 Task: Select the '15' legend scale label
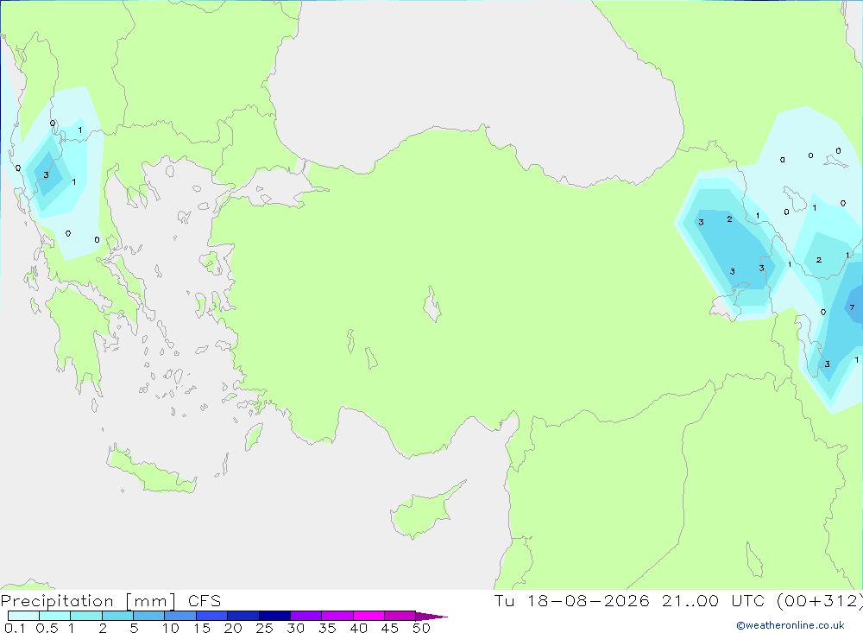(x=202, y=628)
